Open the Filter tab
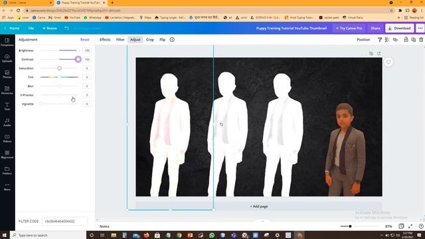This screenshot has height=239, width=425. 120,40
